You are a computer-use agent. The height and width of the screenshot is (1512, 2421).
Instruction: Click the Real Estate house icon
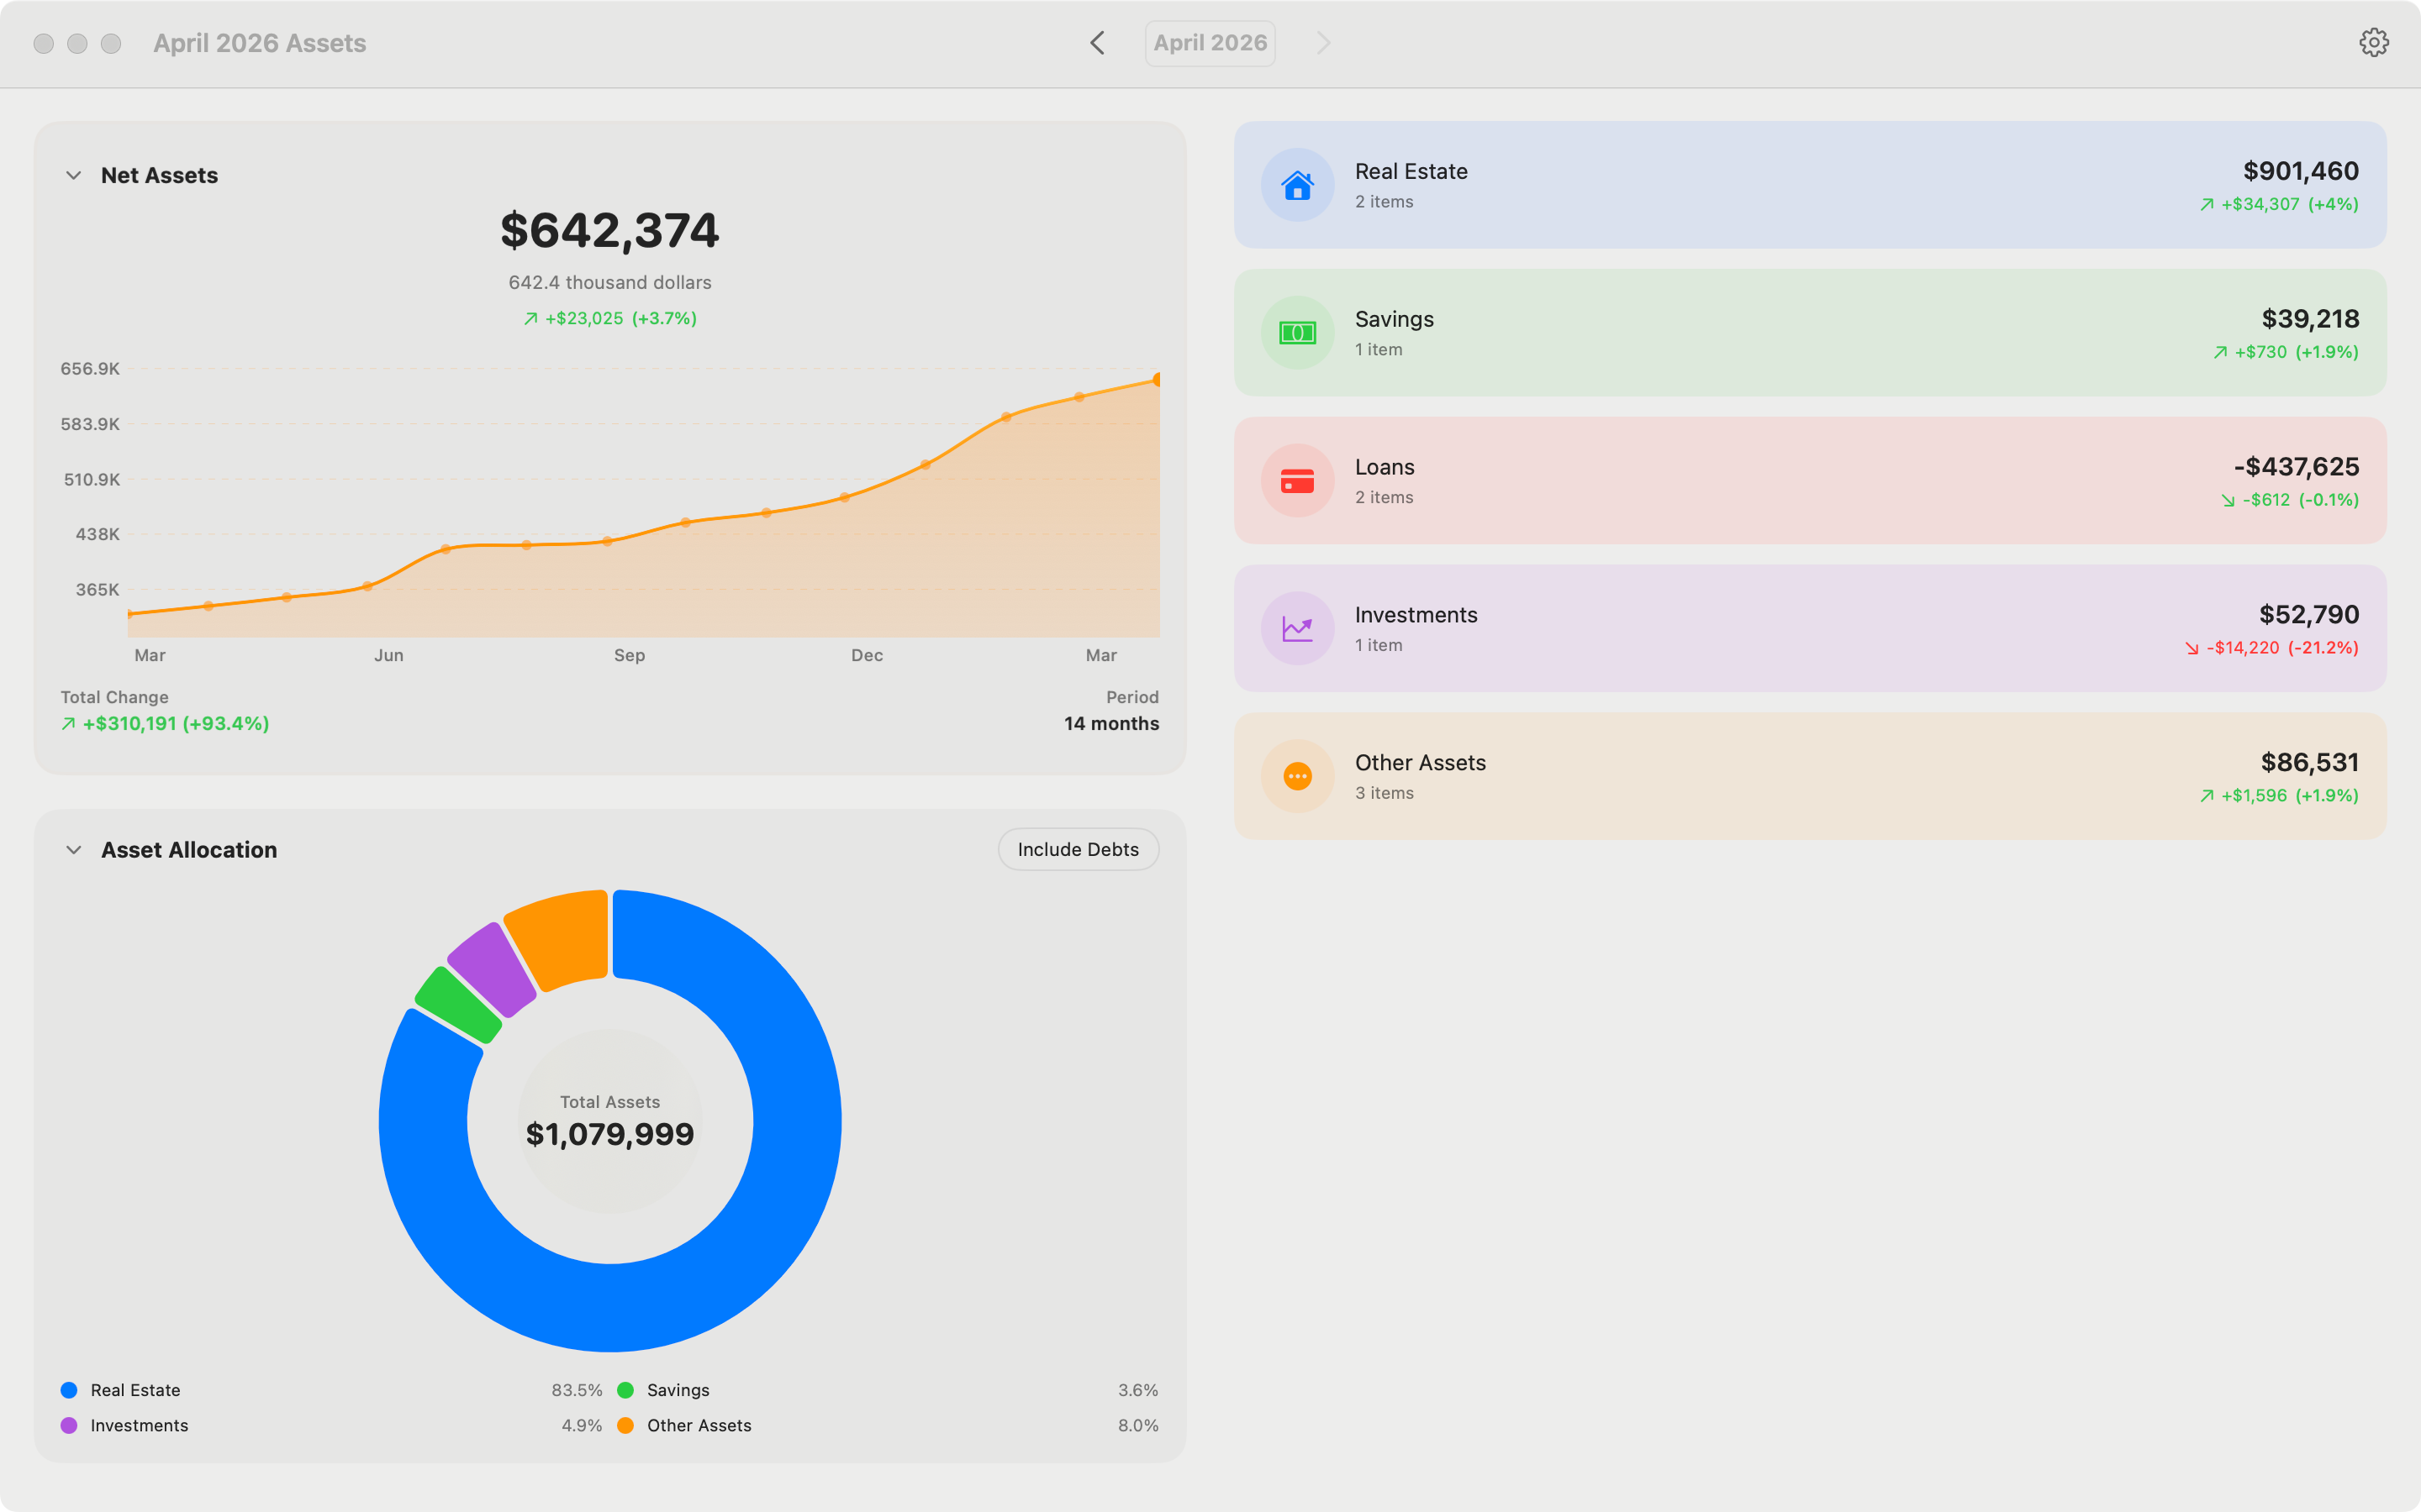[1298, 185]
